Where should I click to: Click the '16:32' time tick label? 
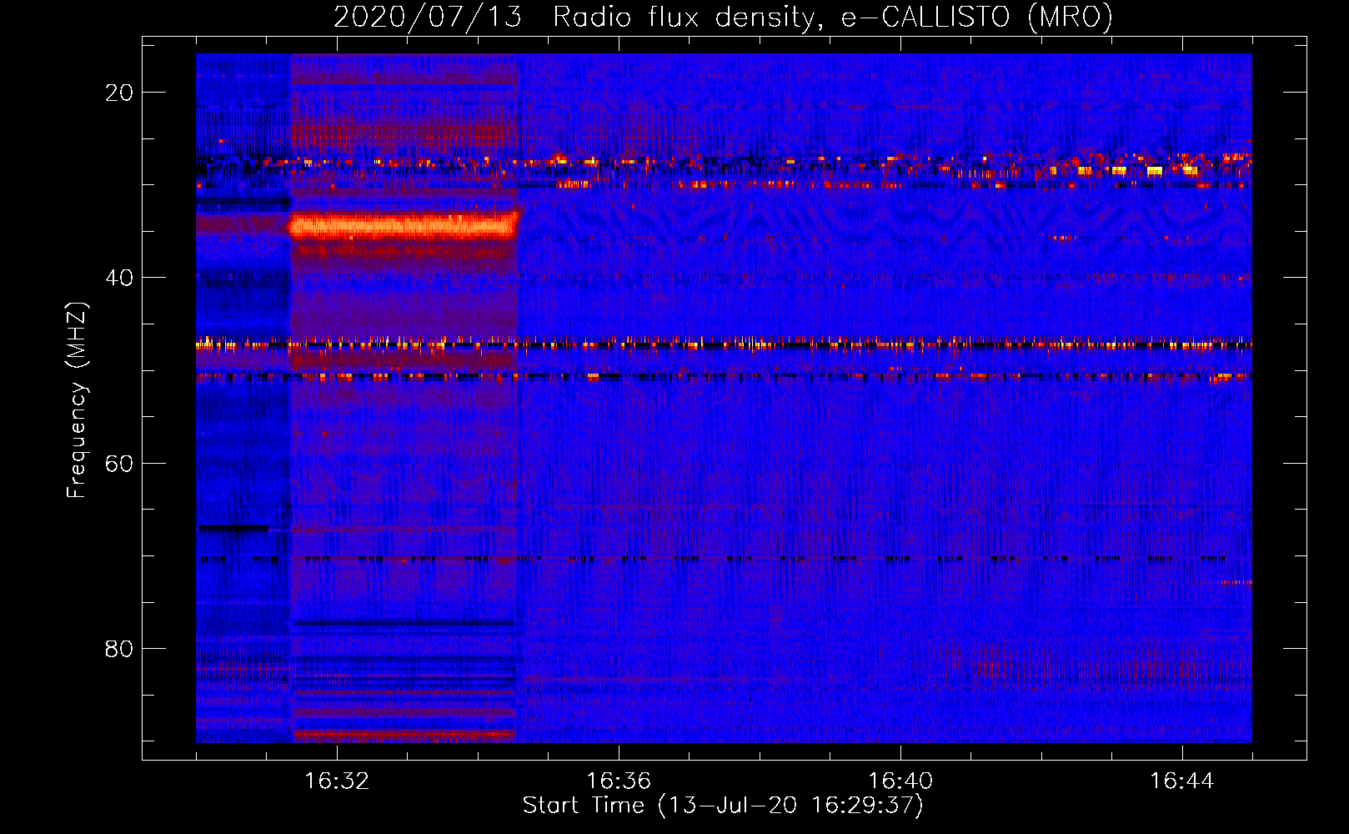point(337,781)
